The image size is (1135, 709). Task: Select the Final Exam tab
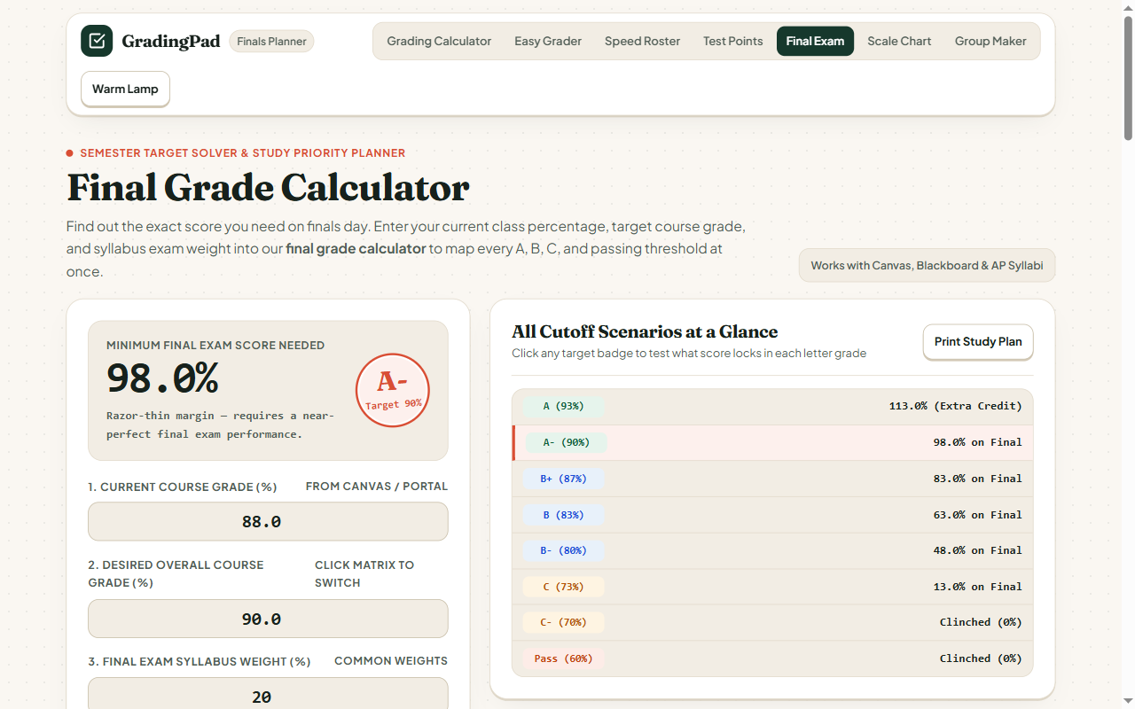[815, 41]
